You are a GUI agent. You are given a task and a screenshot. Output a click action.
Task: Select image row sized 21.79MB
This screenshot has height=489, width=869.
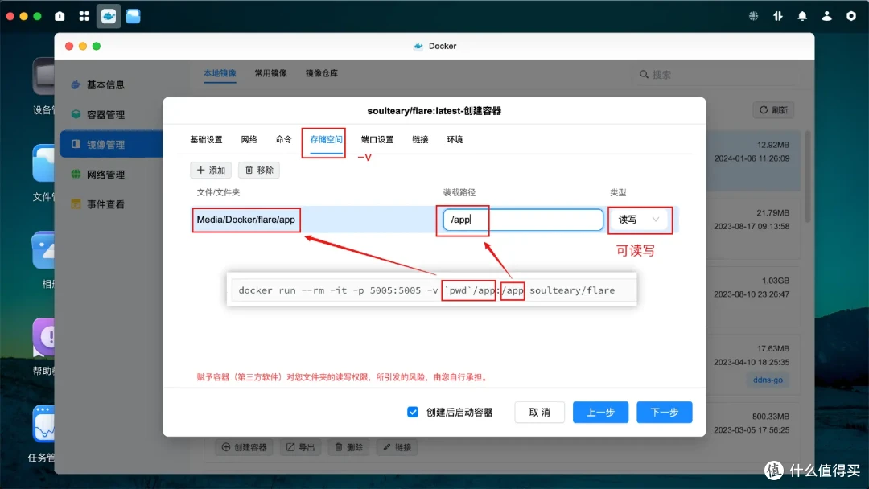point(754,229)
